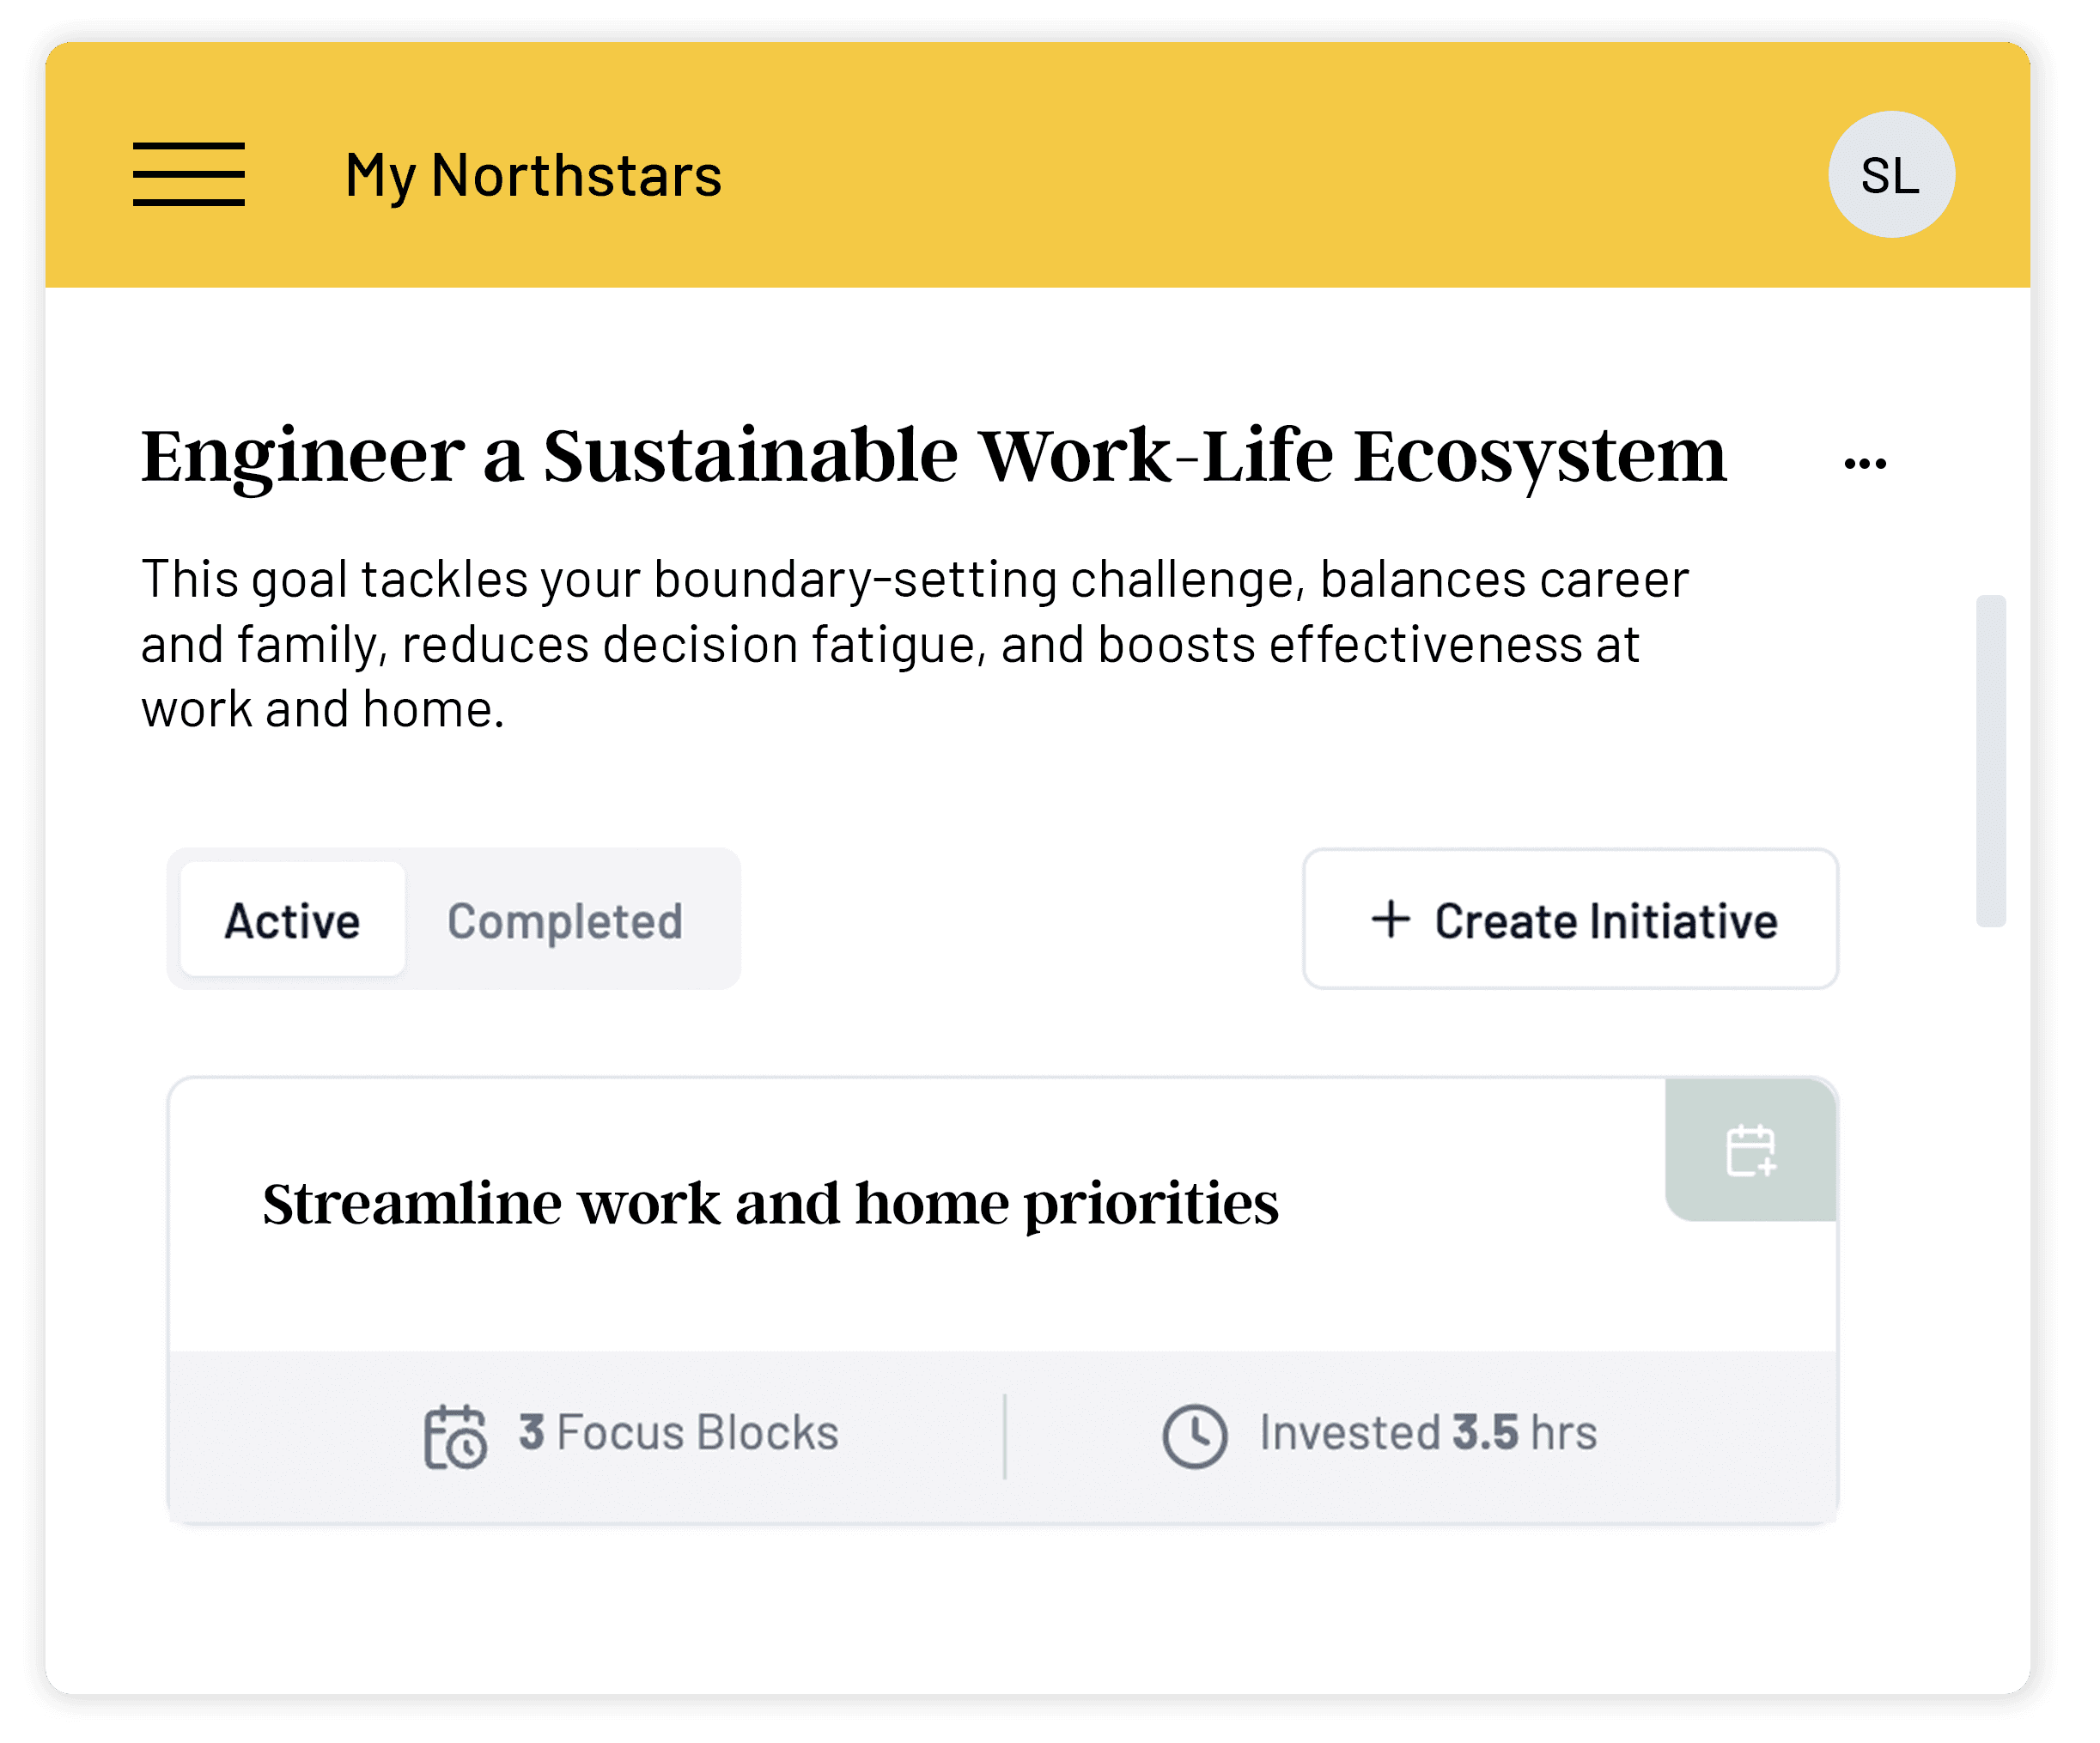The image size is (2100, 1743).
Task: Click the SL profile avatar
Action: [x=1890, y=175]
